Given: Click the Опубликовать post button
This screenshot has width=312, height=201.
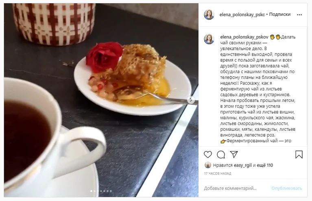Looking at the screenshot, I should point(287,188).
